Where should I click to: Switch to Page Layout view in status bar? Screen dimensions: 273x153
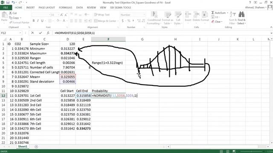[x=227, y=151]
